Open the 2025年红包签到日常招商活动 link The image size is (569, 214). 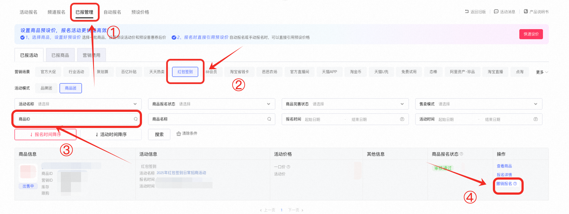pyautogui.click(x=181, y=173)
